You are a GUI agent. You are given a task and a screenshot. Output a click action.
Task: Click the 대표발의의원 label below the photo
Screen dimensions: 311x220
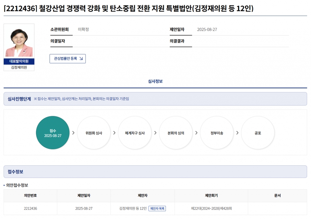(x=19, y=61)
